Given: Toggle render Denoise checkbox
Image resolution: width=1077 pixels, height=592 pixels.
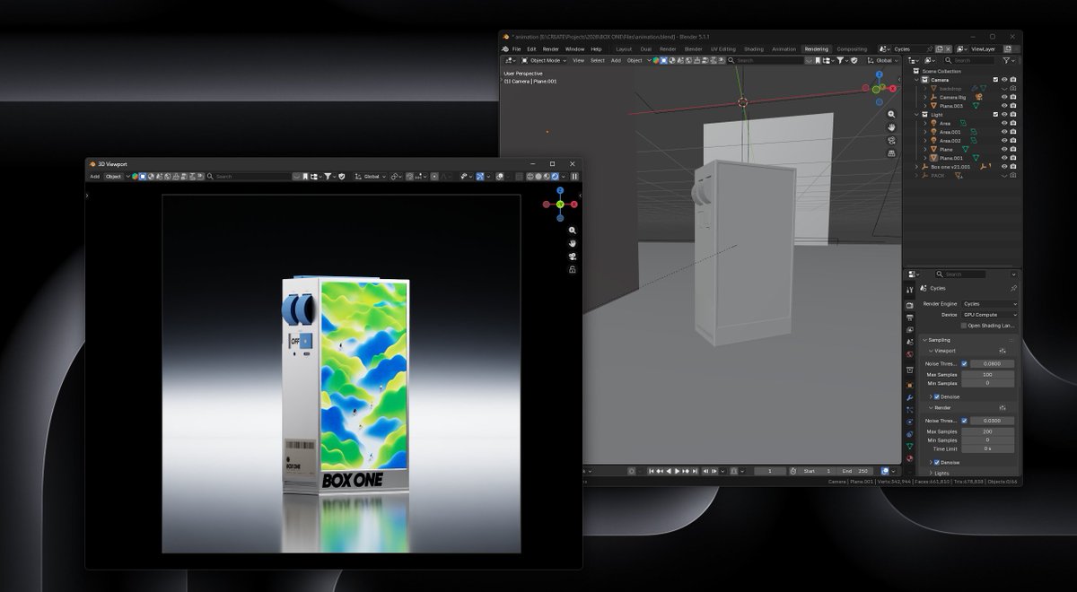Looking at the screenshot, I should point(937,463).
